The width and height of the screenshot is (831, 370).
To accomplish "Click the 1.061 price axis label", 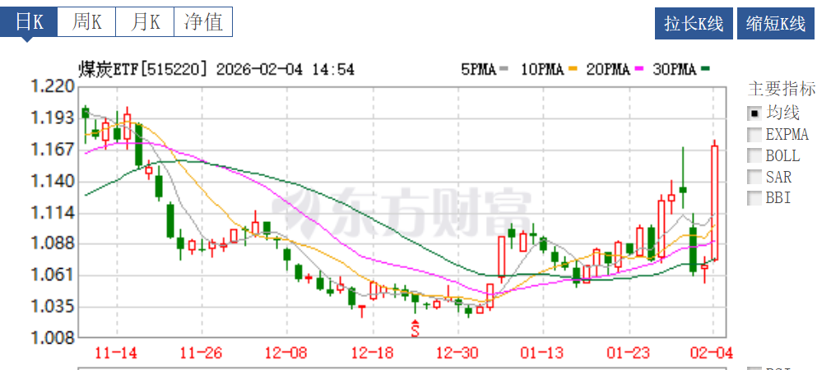I will click(x=51, y=275).
